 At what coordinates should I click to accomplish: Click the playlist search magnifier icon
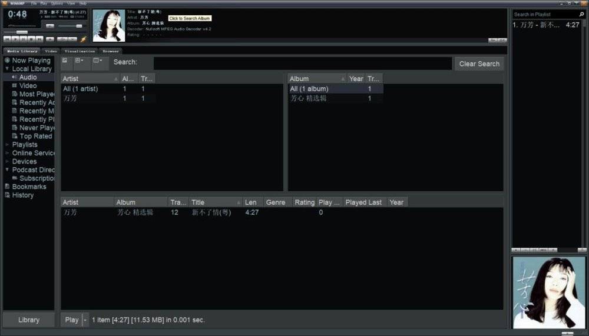click(x=582, y=14)
